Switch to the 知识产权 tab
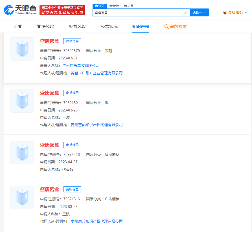252x232 pixels. coord(141,26)
